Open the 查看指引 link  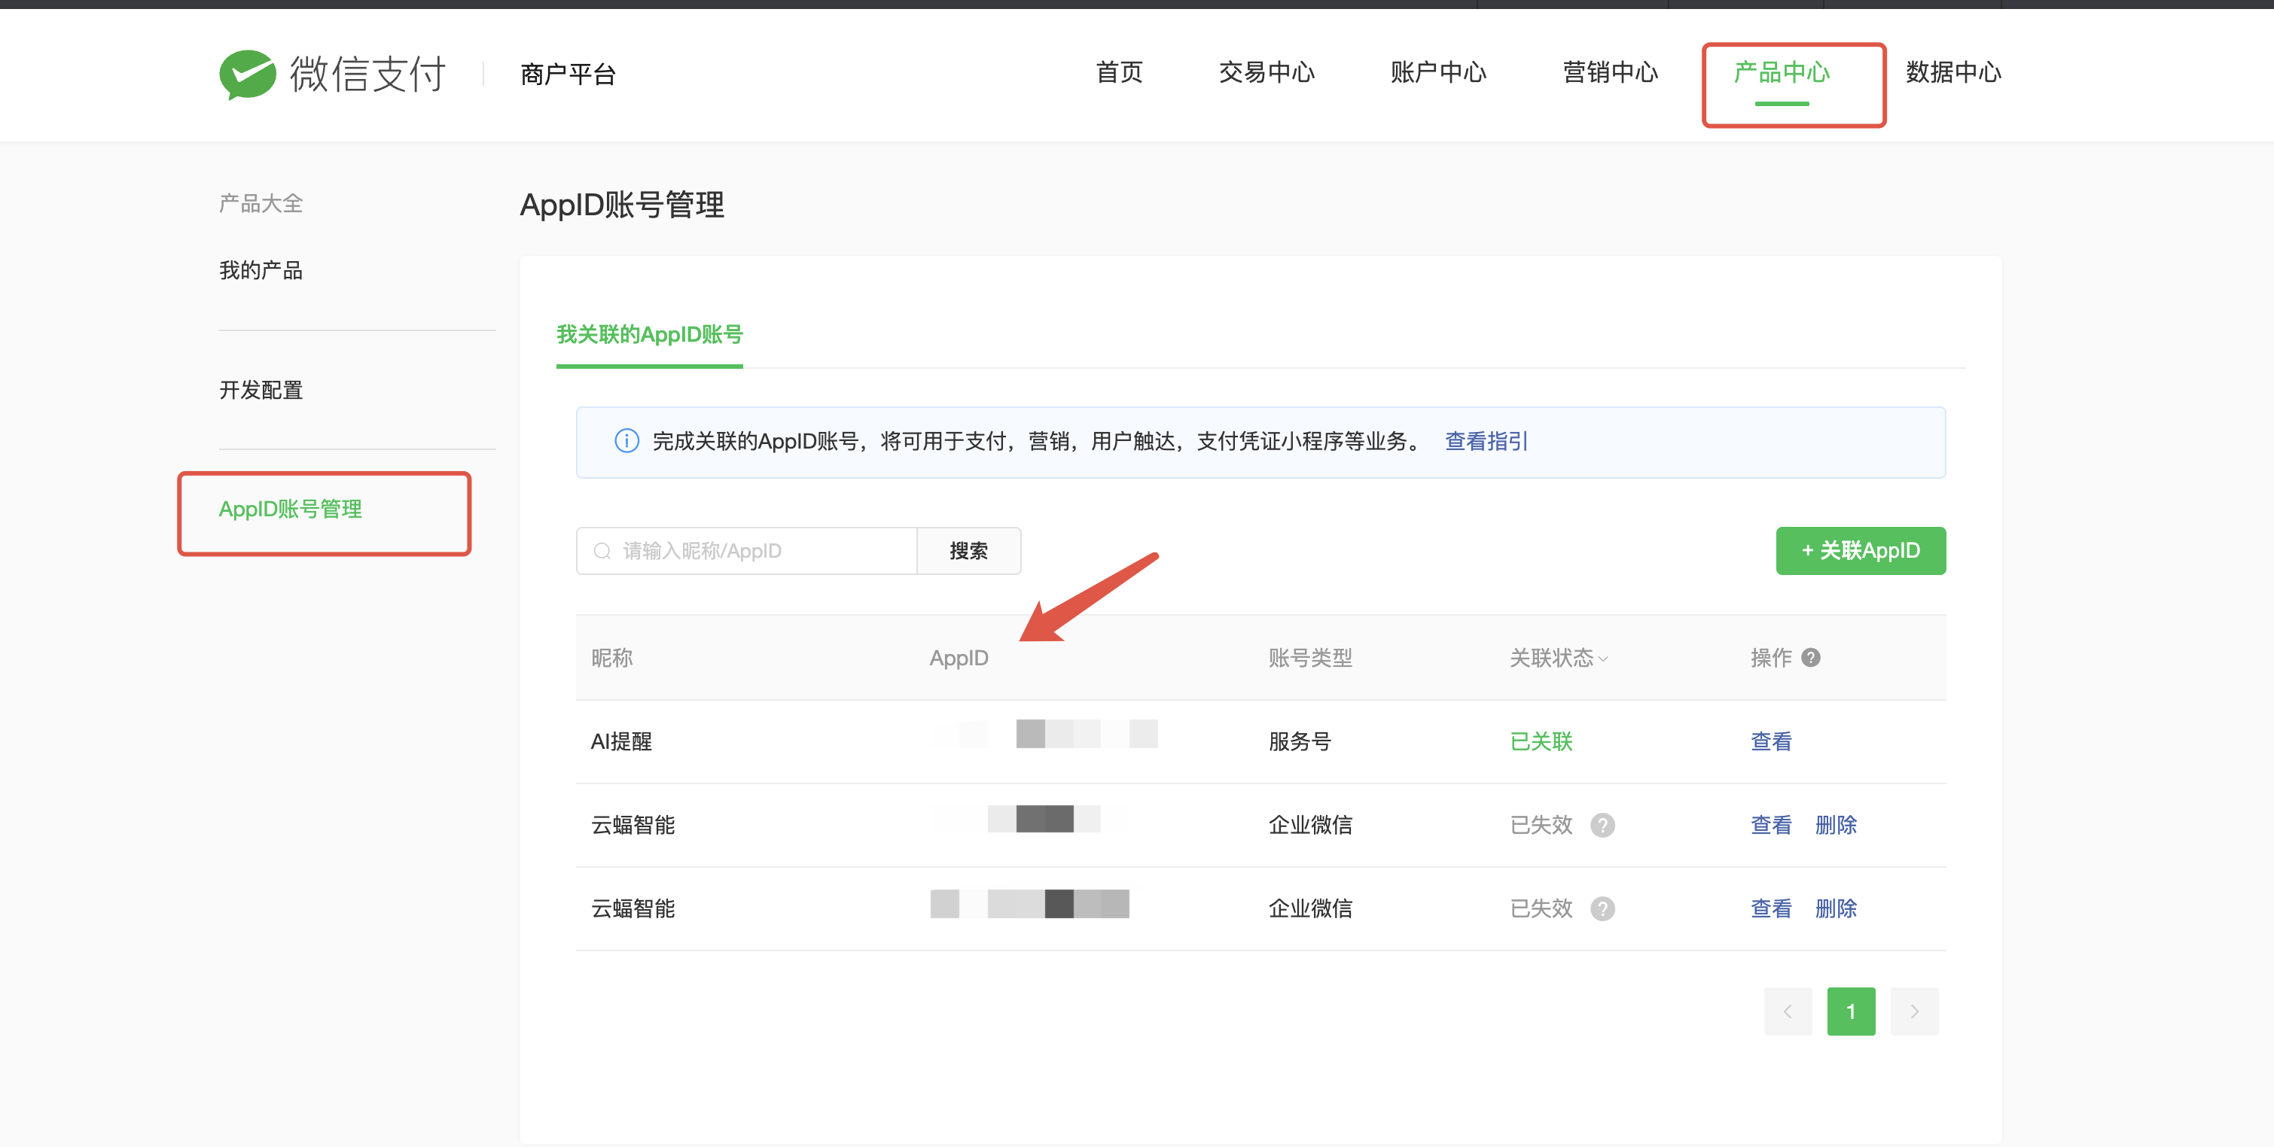[x=1486, y=441]
